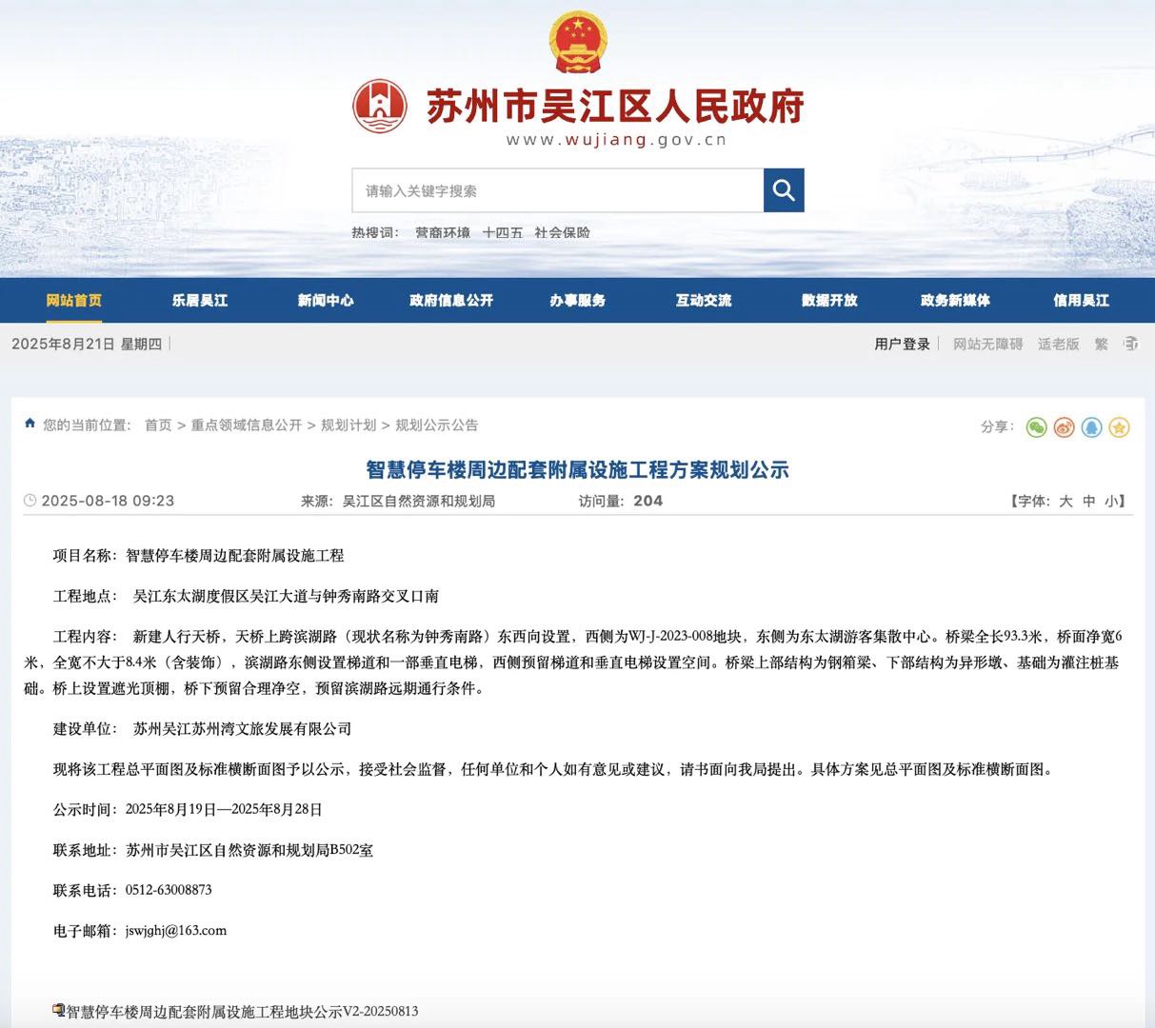
Task: Open 规划计划 in the breadcrumb
Action: click(348, 425)
